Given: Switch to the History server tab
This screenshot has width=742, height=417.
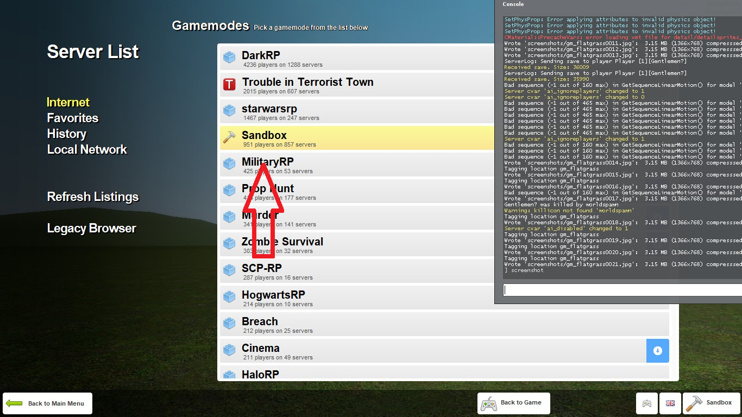Looking at the screenshot, I should [67, 134].
